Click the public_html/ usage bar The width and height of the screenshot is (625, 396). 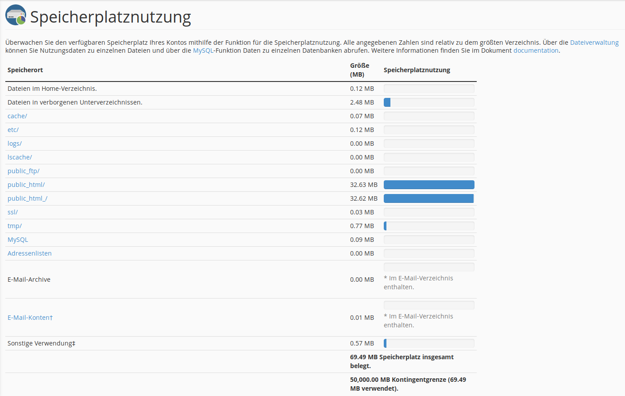(x=429, y=185)
